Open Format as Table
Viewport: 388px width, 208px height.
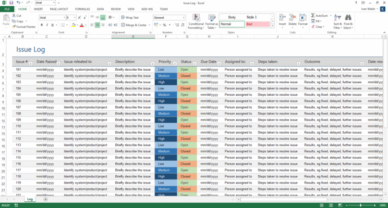pos(211,22)
